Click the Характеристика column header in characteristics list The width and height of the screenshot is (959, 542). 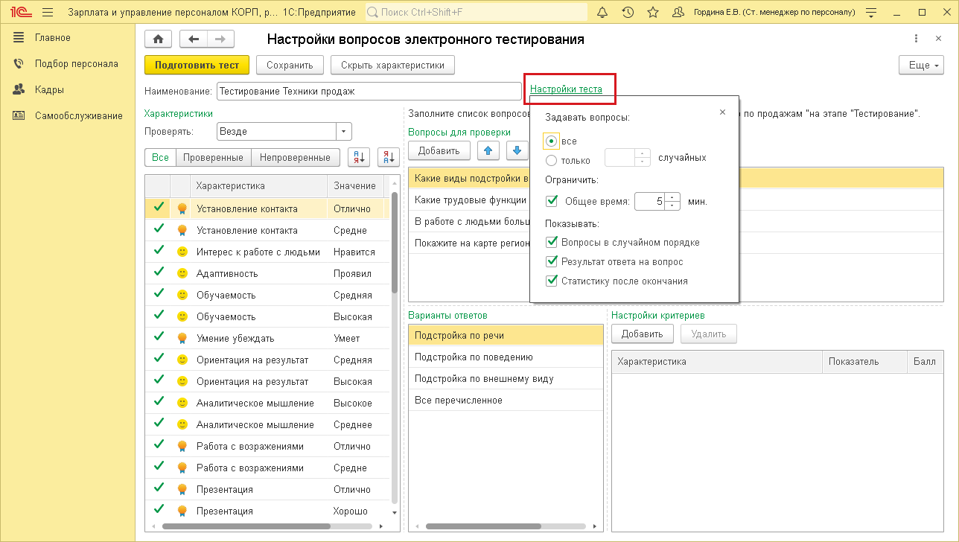click(x=258, y=186)
